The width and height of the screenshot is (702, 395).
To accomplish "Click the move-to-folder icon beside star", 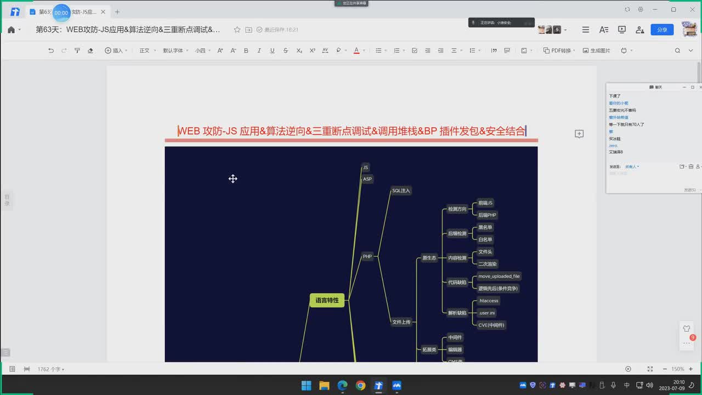I will [x=248, y=30].
